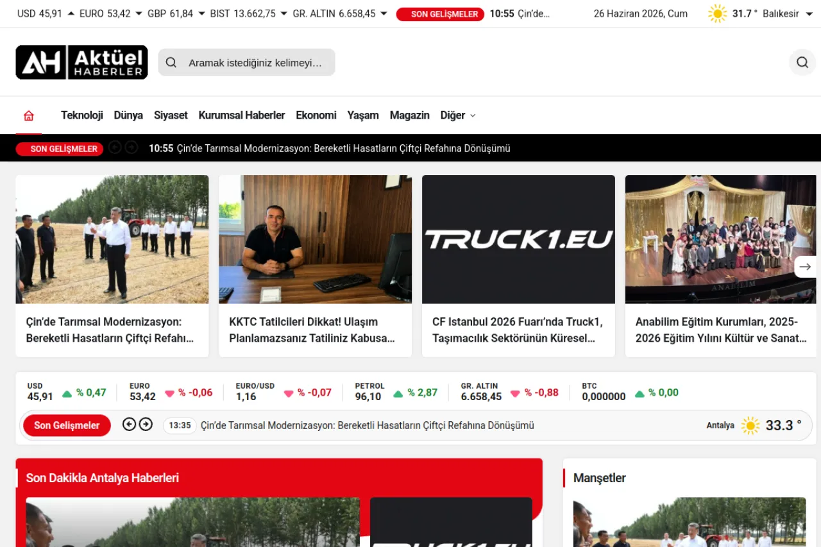The height and width of the screenshot is (547, 821).
Task: Show next headline in black ticker bar
Action: (x=131, y=147)
